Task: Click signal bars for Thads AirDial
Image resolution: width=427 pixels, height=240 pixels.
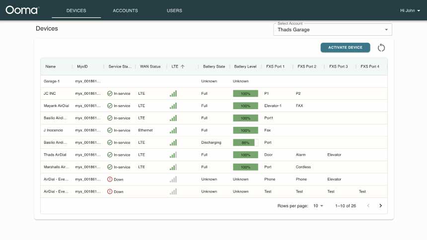Action: 173,155
